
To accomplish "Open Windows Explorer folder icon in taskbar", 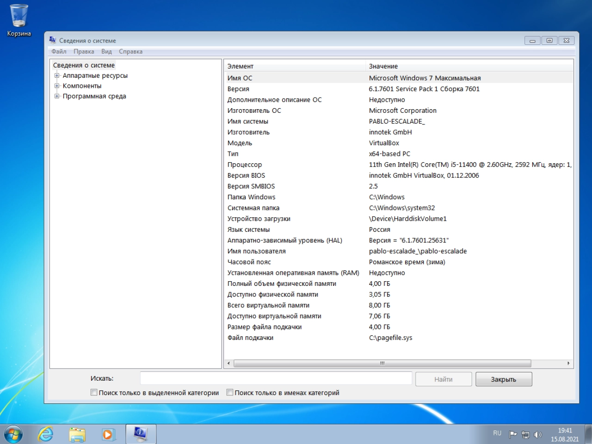I will click(77, 435).
